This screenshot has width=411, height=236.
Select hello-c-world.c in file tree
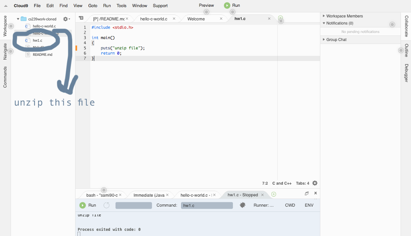pos(44,26)
